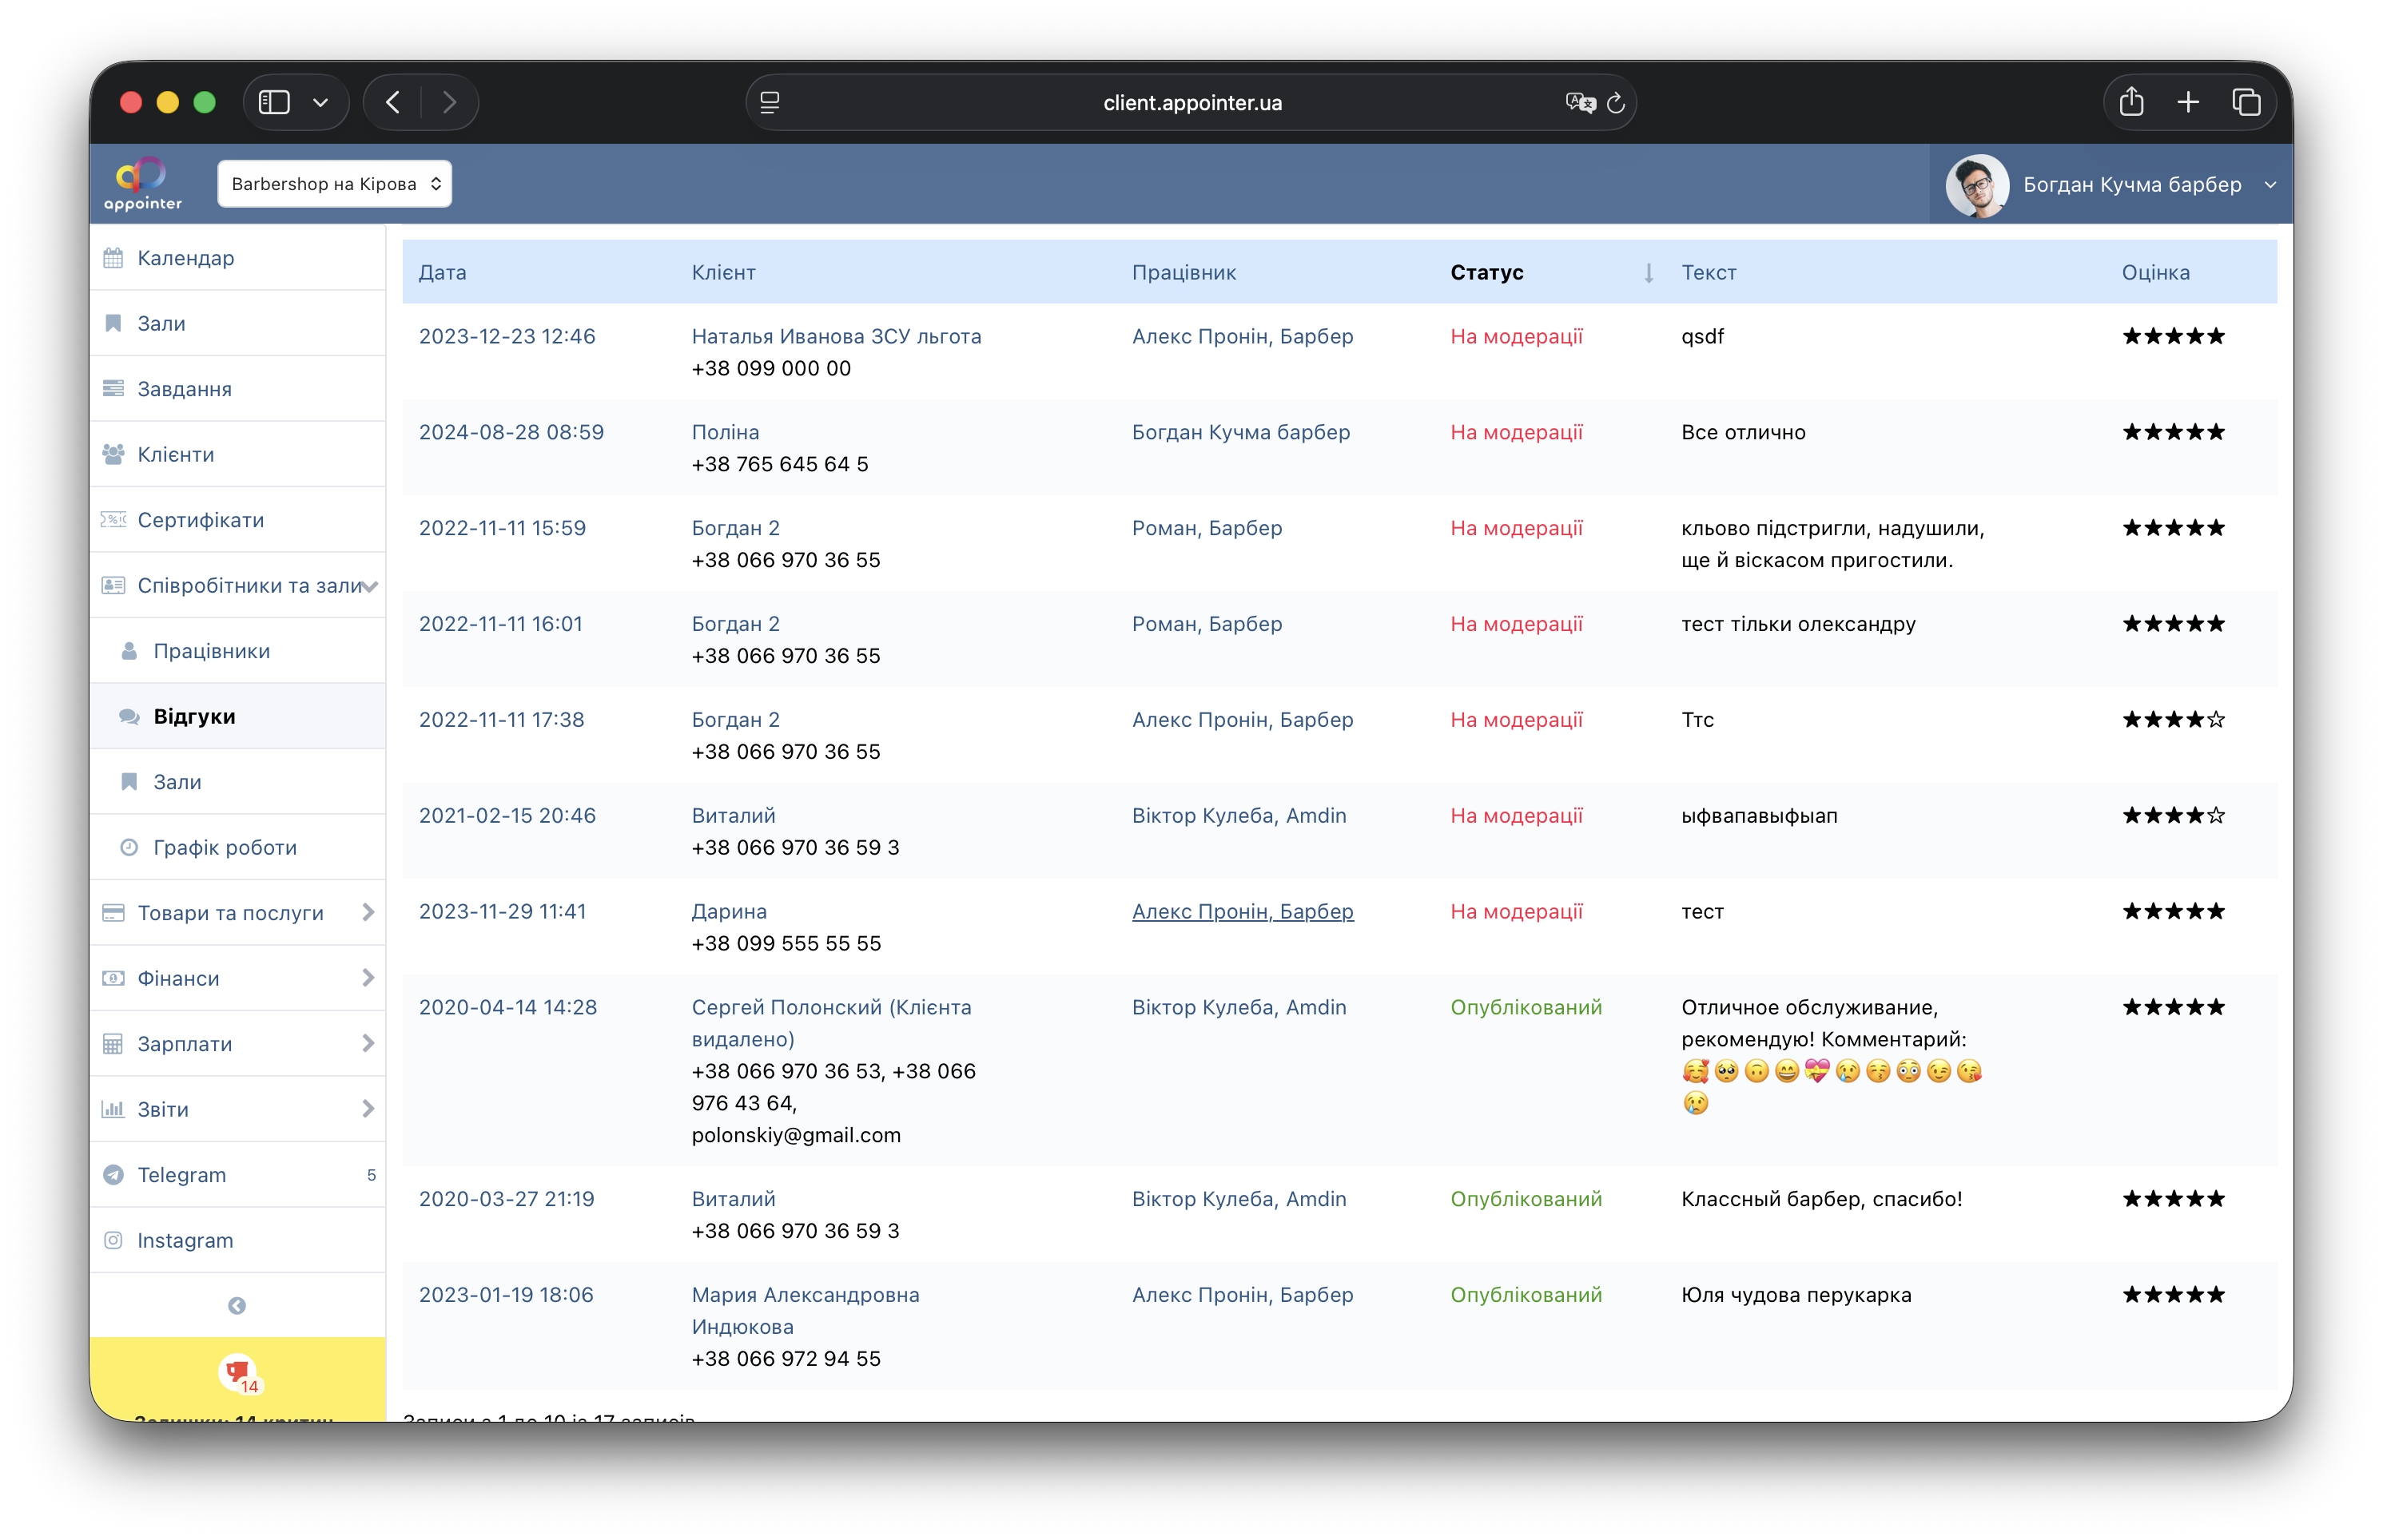This screenshot has height=1540, width=2383.
Task: Click the Instagram sidebar icon
Action: (114, 1240)
